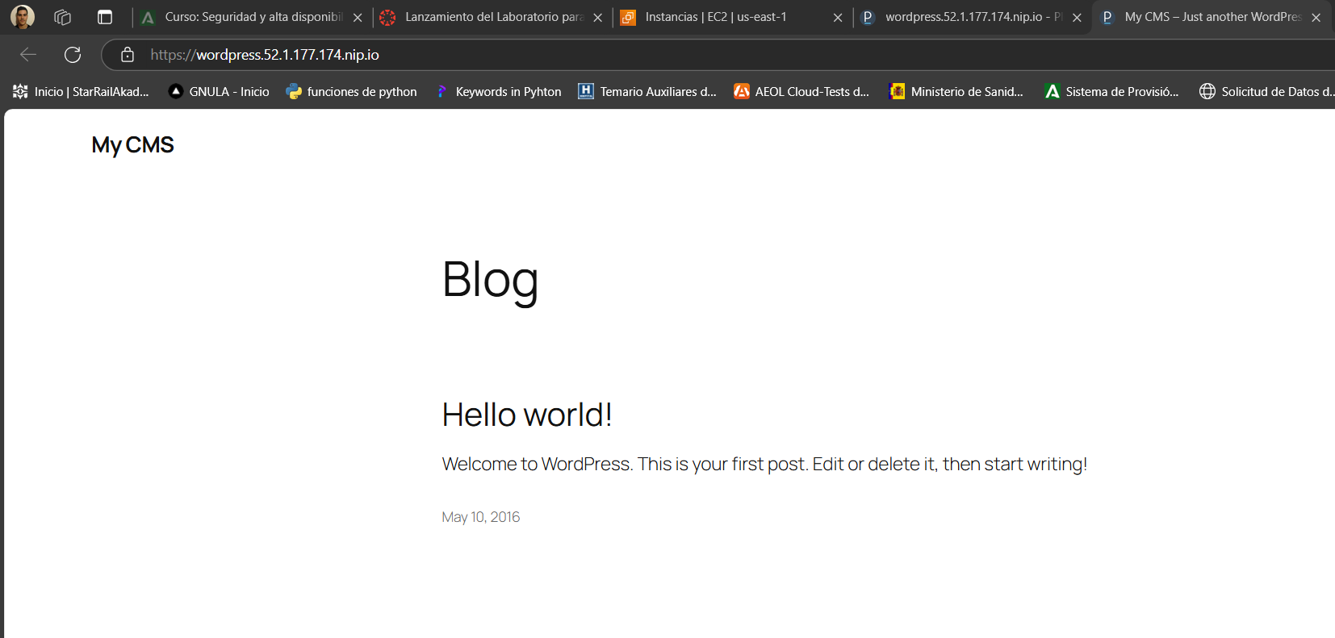The width and height of the screenshot is (1335, 638).
Task: Open the Inicio StarRailAkad bookmark
Action: (82, 92)
